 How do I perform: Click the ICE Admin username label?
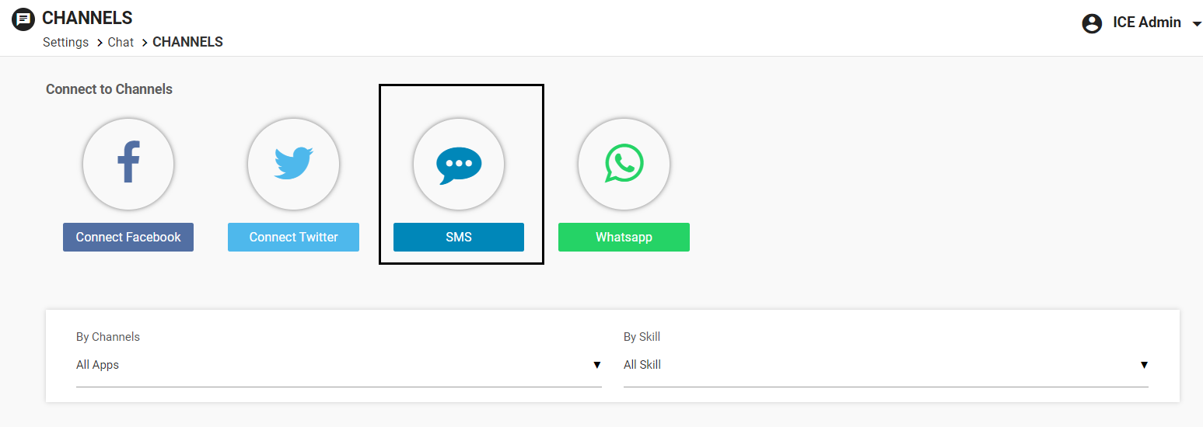[x=1147, y=23]
